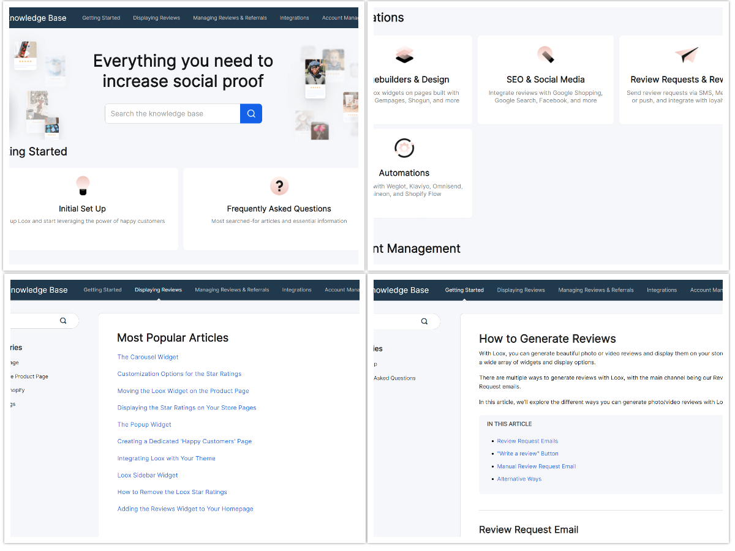Screen dimensions: 735x551
Task: Open Automations via the circular arrows icon
Action: [x=404, y=148]
